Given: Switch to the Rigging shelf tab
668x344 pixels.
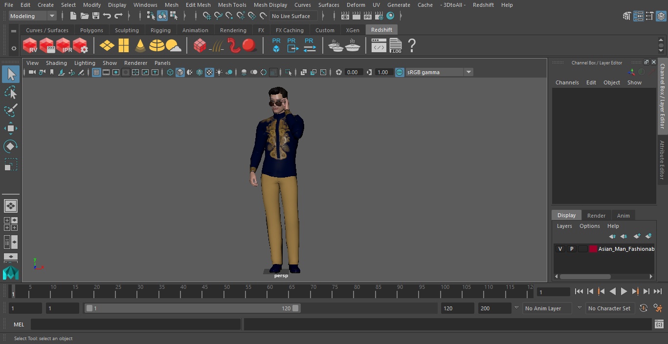Looking at the screenshot, I should pyautogui.click(x=160, y=30).
